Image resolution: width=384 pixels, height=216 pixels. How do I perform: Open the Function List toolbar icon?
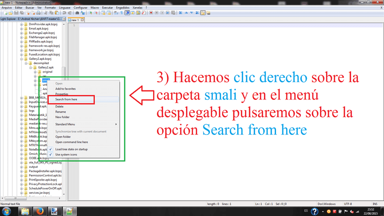pos(143,13)
